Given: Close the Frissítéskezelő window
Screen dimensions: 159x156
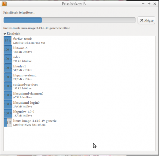Looking at the screenshot, I should [x=155, y=4].
